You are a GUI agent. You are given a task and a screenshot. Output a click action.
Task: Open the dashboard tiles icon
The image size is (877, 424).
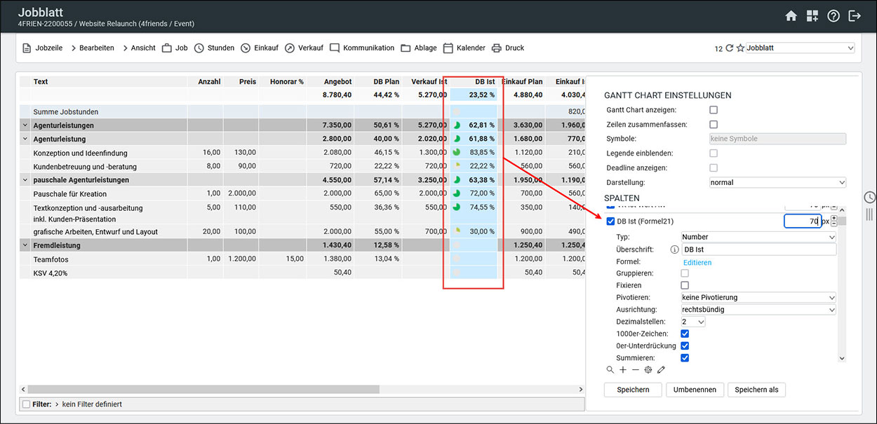pos(812,16)
